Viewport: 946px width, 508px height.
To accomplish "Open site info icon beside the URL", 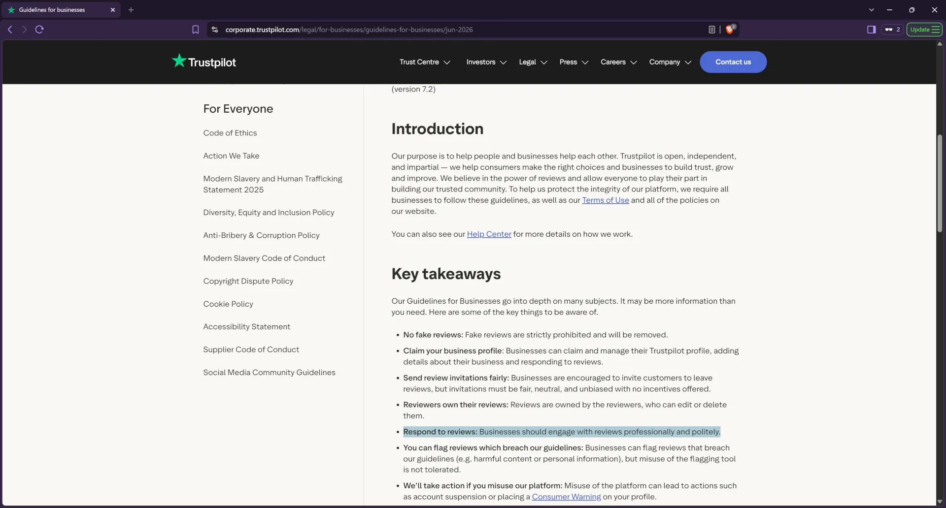I will click(215, 30).
